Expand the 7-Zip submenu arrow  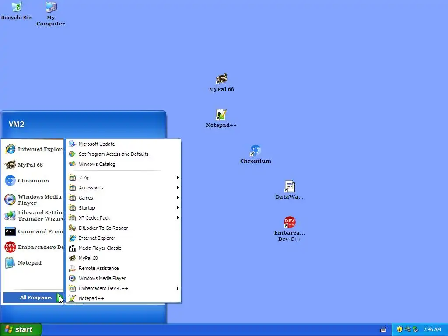click(x=178, y=178)
